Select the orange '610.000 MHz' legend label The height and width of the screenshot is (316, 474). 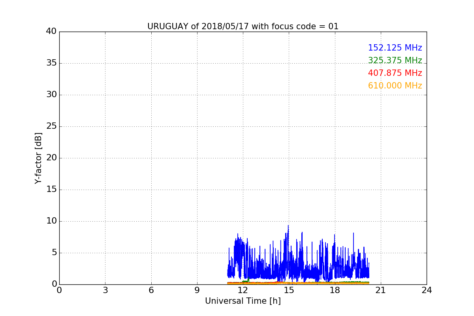pyautogui.click(x=395, y=86)
